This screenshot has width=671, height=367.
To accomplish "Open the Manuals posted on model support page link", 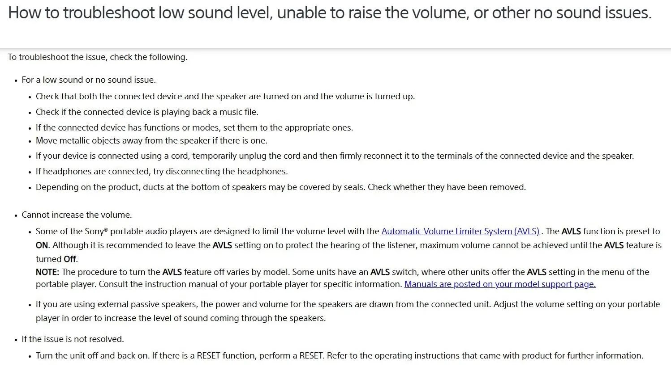I will tap(500, 284).
